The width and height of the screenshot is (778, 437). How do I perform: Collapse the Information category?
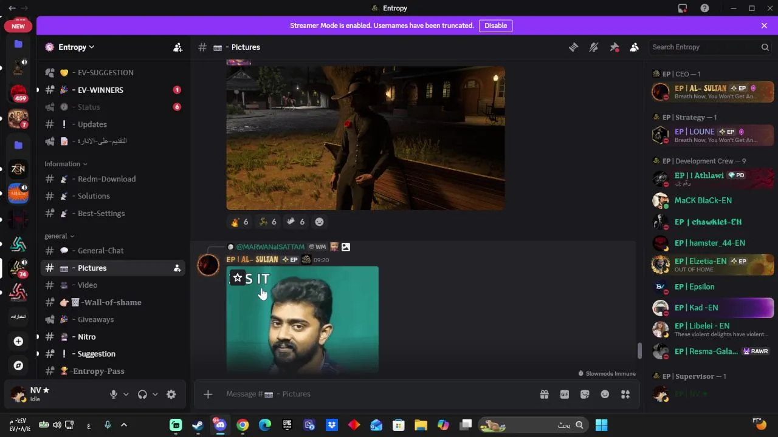[66, 164]
